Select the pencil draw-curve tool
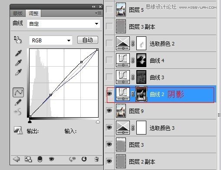This screenshot has height=170, width=221. (18, 102)
